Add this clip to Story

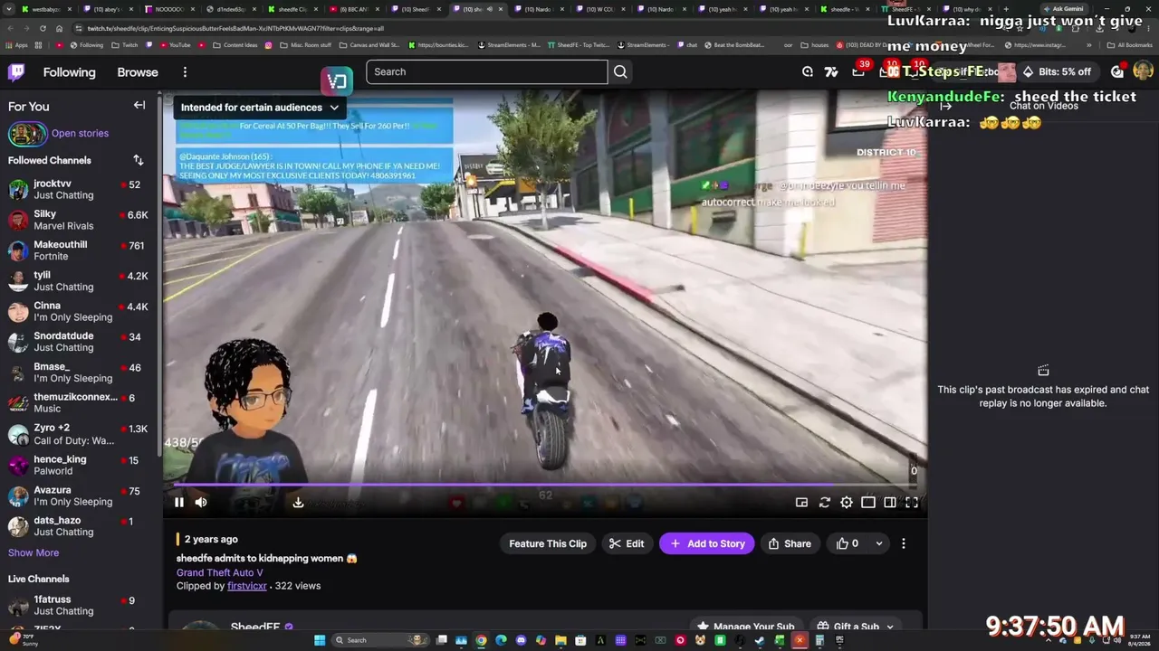click(x=707, y=543)
